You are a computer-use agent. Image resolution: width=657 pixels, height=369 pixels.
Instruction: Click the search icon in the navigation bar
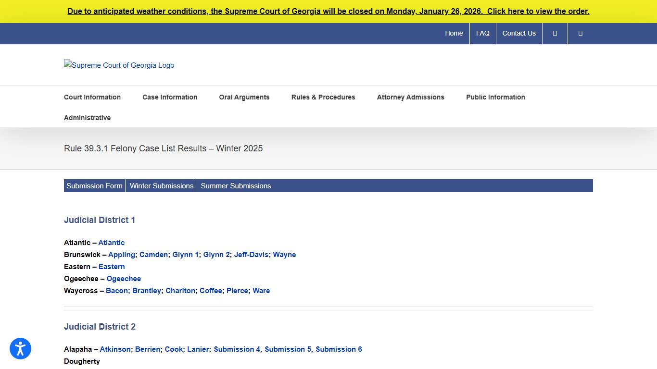(x=555, y=33)
